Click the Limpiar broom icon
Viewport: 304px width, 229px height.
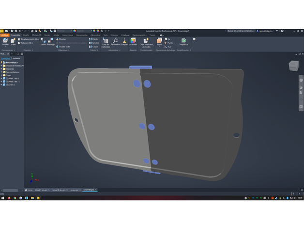tap(124, 41)
